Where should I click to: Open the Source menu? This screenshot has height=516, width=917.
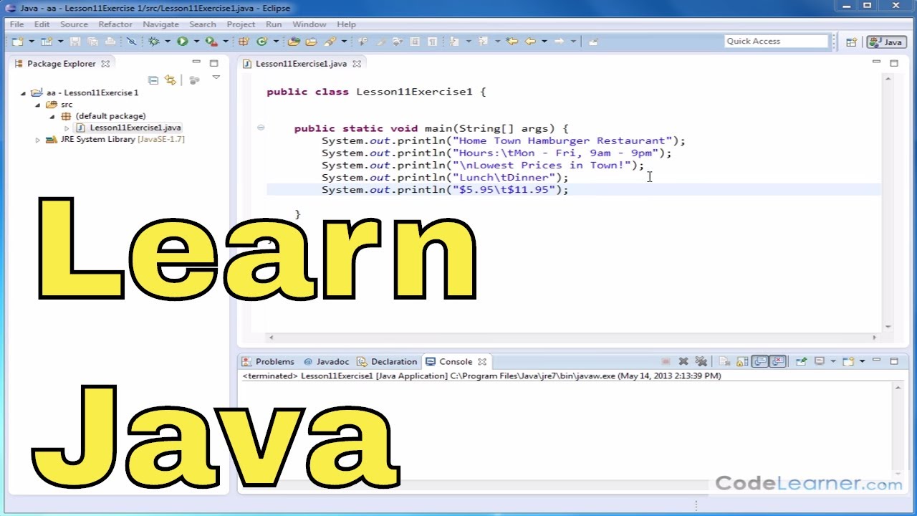[x=74, y=24]
